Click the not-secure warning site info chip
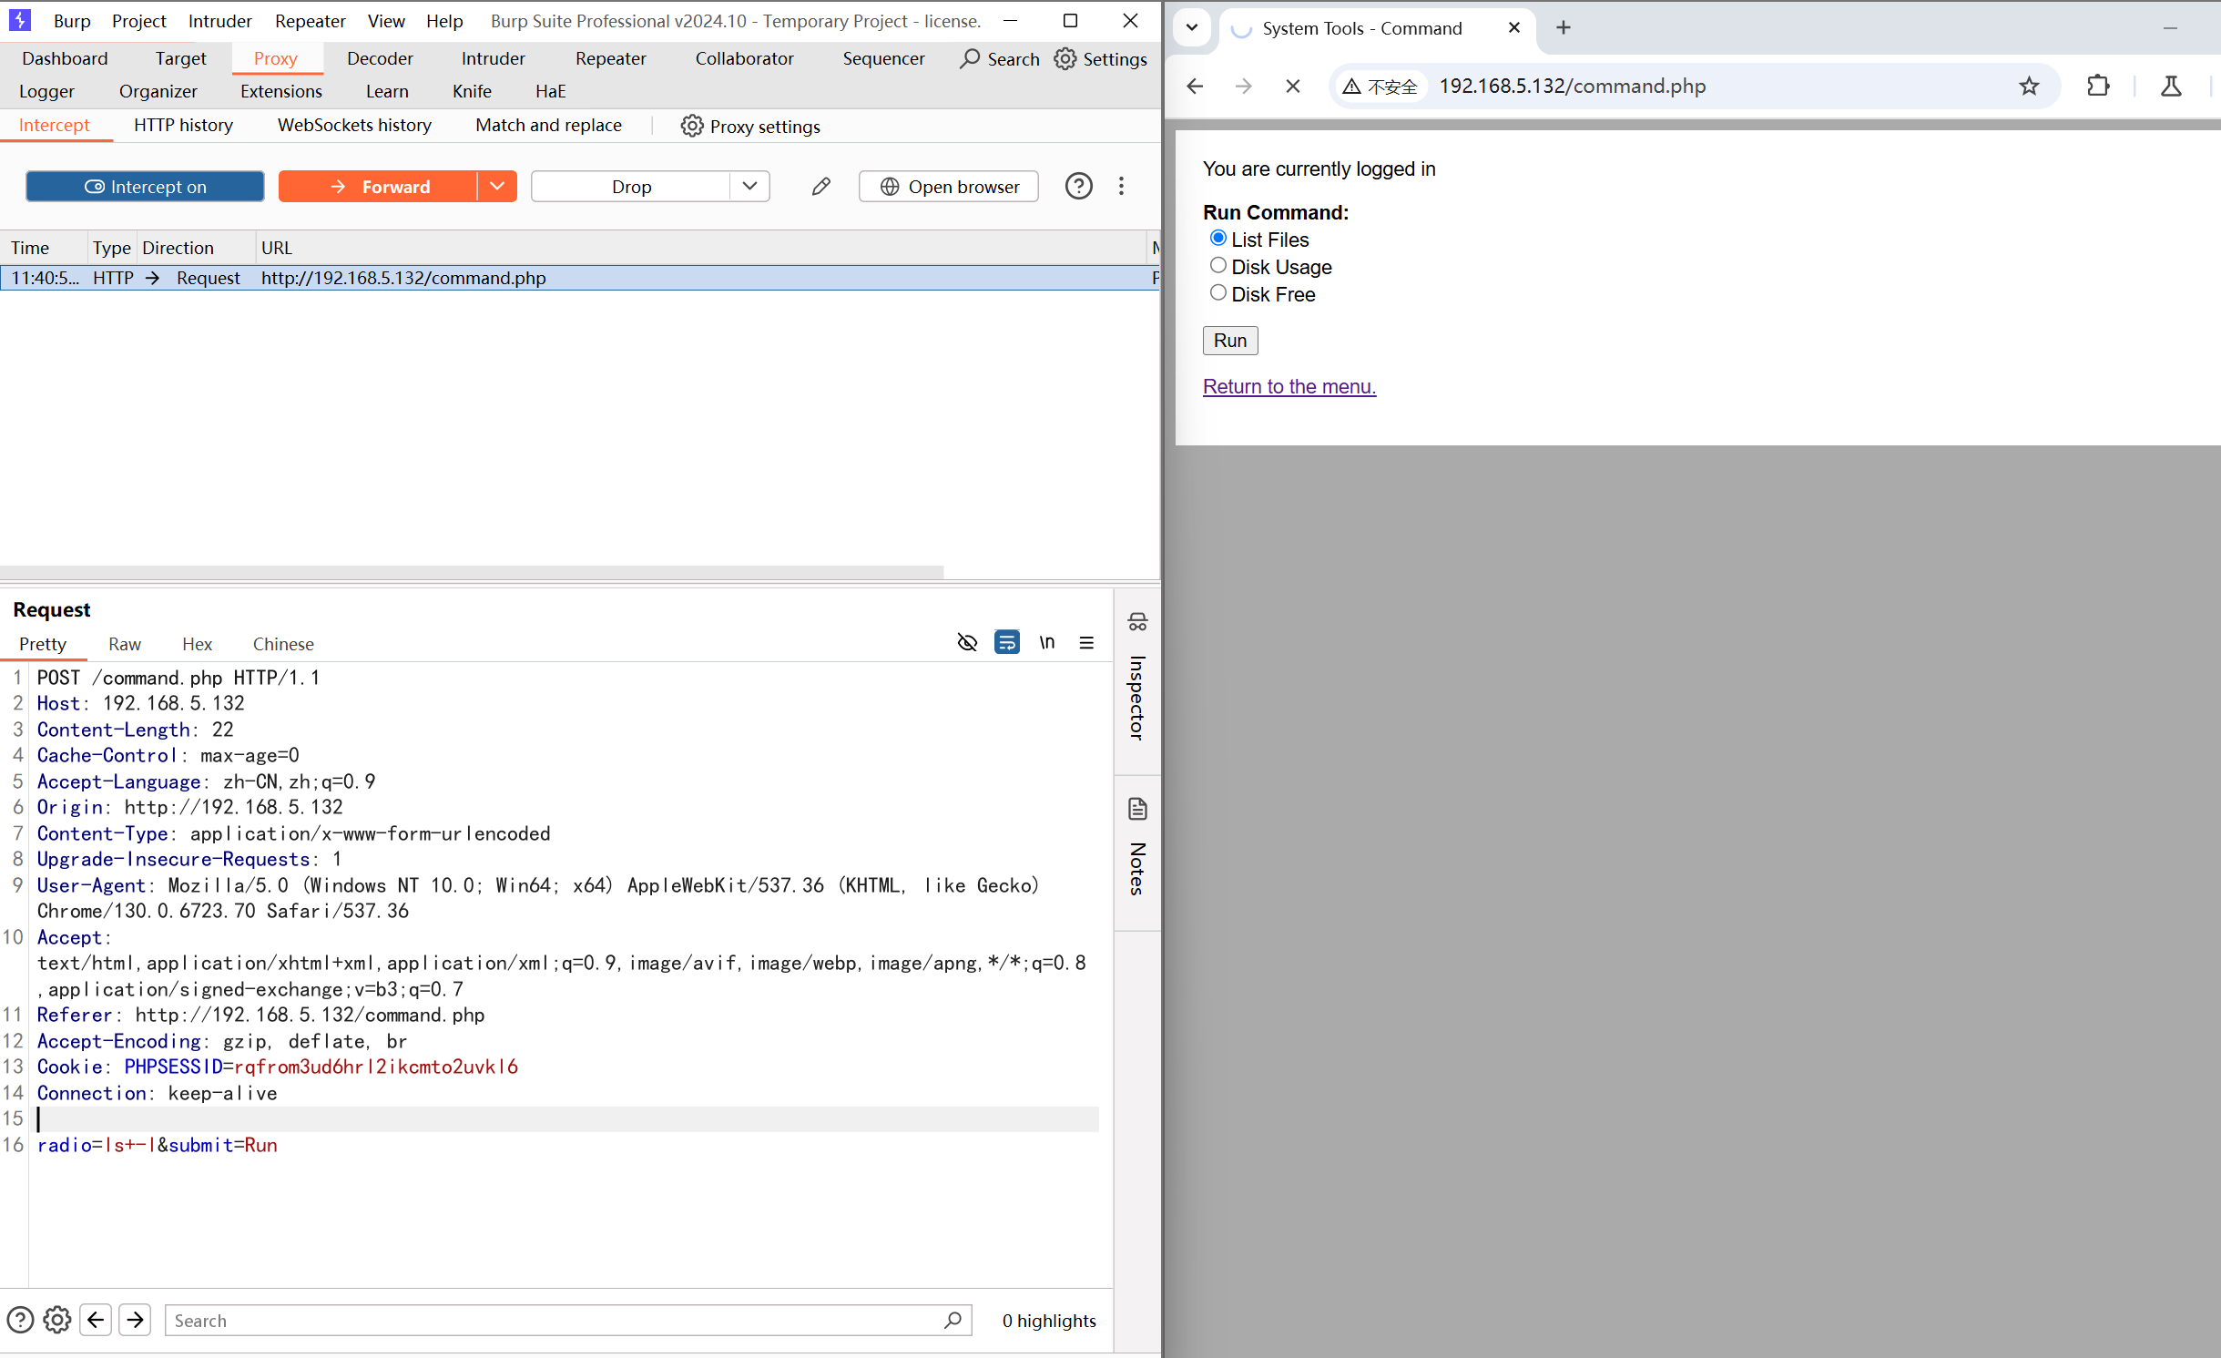Viewport: 2221px width, 1358px height. tap(1380, 87)
